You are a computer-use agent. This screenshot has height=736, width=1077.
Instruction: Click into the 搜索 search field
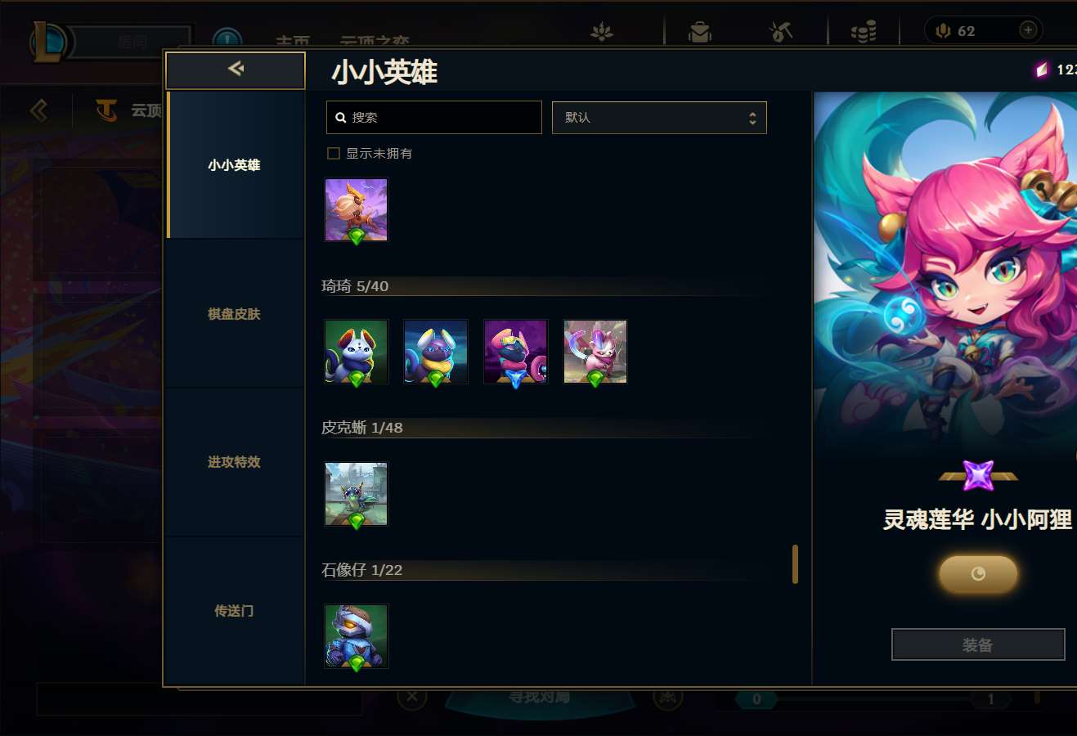pyautogui.click(x=434, y=118)
